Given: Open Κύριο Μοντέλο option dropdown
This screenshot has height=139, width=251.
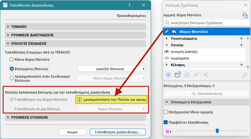Looking at the screenshot, I should click(x=112, y=109).
